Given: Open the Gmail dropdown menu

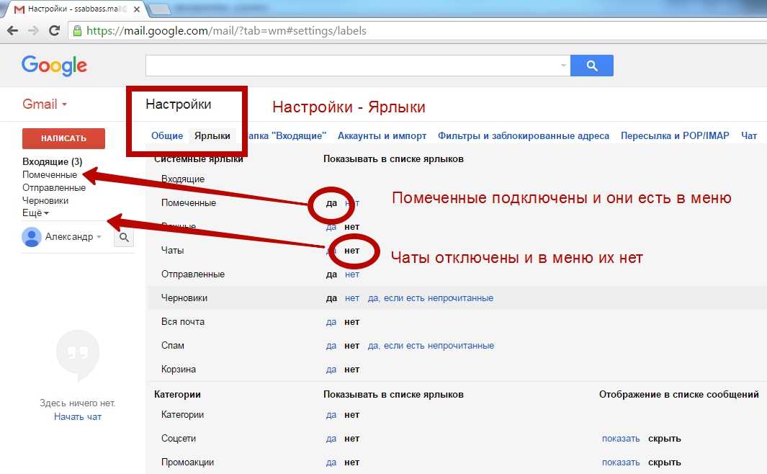Looking at the screenshot, I should click(x=45, y=104).
